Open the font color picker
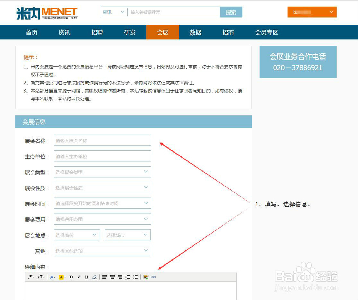Viewport: 358px width, 300px height. click(52, 277)
